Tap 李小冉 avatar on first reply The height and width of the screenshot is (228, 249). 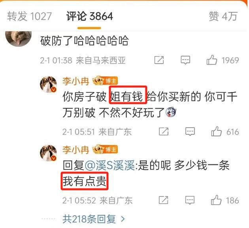point(49,84)
